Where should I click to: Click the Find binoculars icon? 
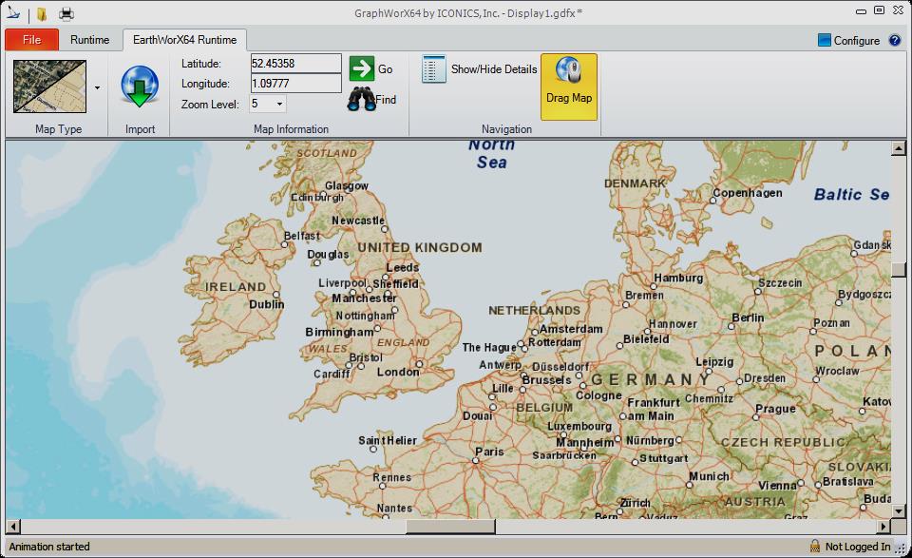click(361, 100)
